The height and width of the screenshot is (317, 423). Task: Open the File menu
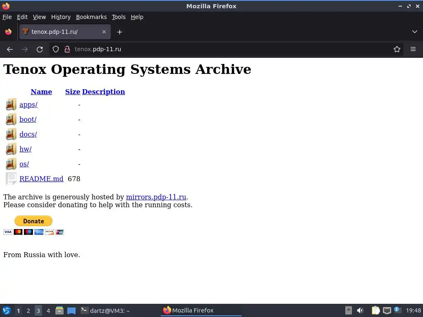coord(7,17)
